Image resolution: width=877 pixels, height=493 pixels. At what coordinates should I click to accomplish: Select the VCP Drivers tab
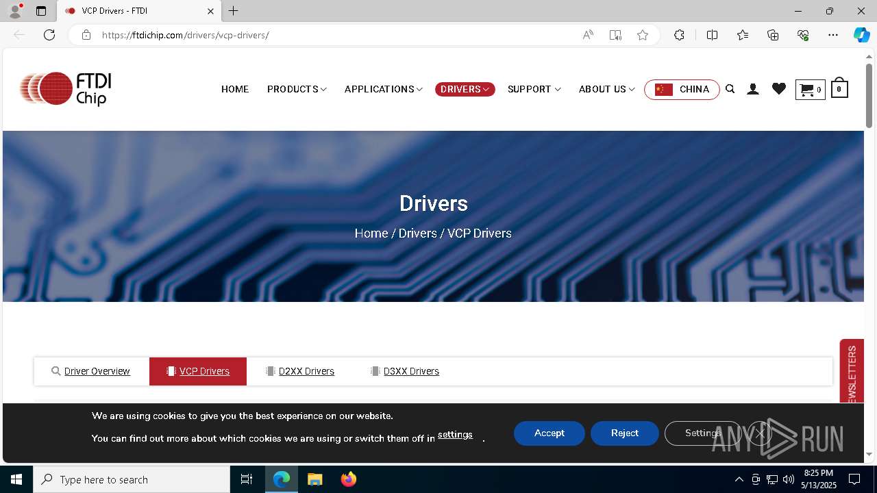coord(198,371)
